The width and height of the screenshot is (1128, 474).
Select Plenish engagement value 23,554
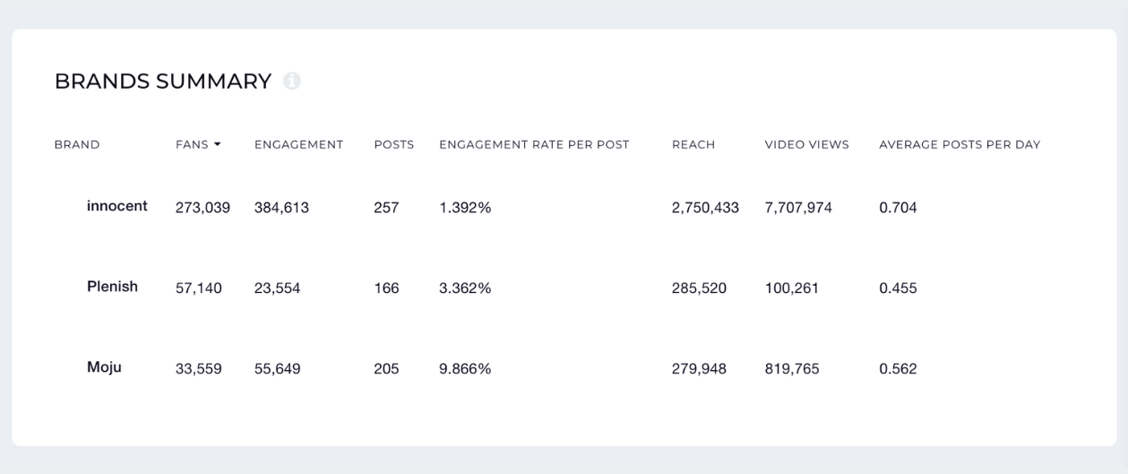278,289
